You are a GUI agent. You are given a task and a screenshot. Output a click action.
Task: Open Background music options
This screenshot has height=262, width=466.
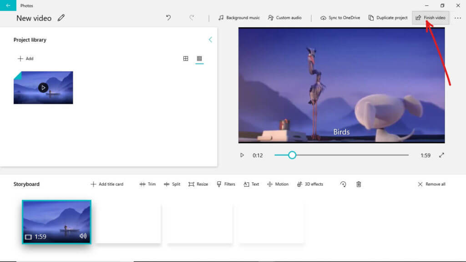pyautogui.click(x=239, y=18)
